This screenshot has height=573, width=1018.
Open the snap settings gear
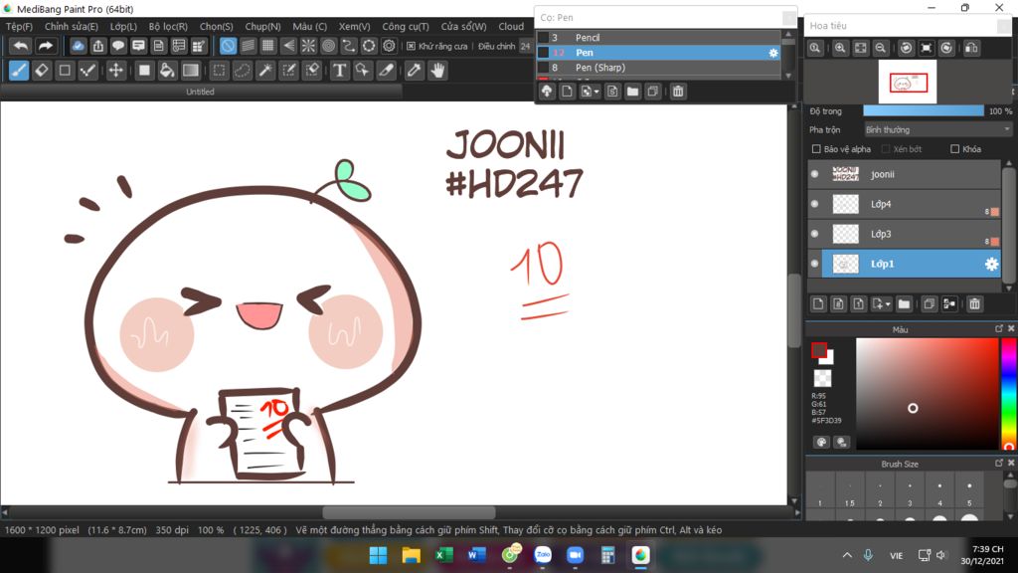(389, 46)
